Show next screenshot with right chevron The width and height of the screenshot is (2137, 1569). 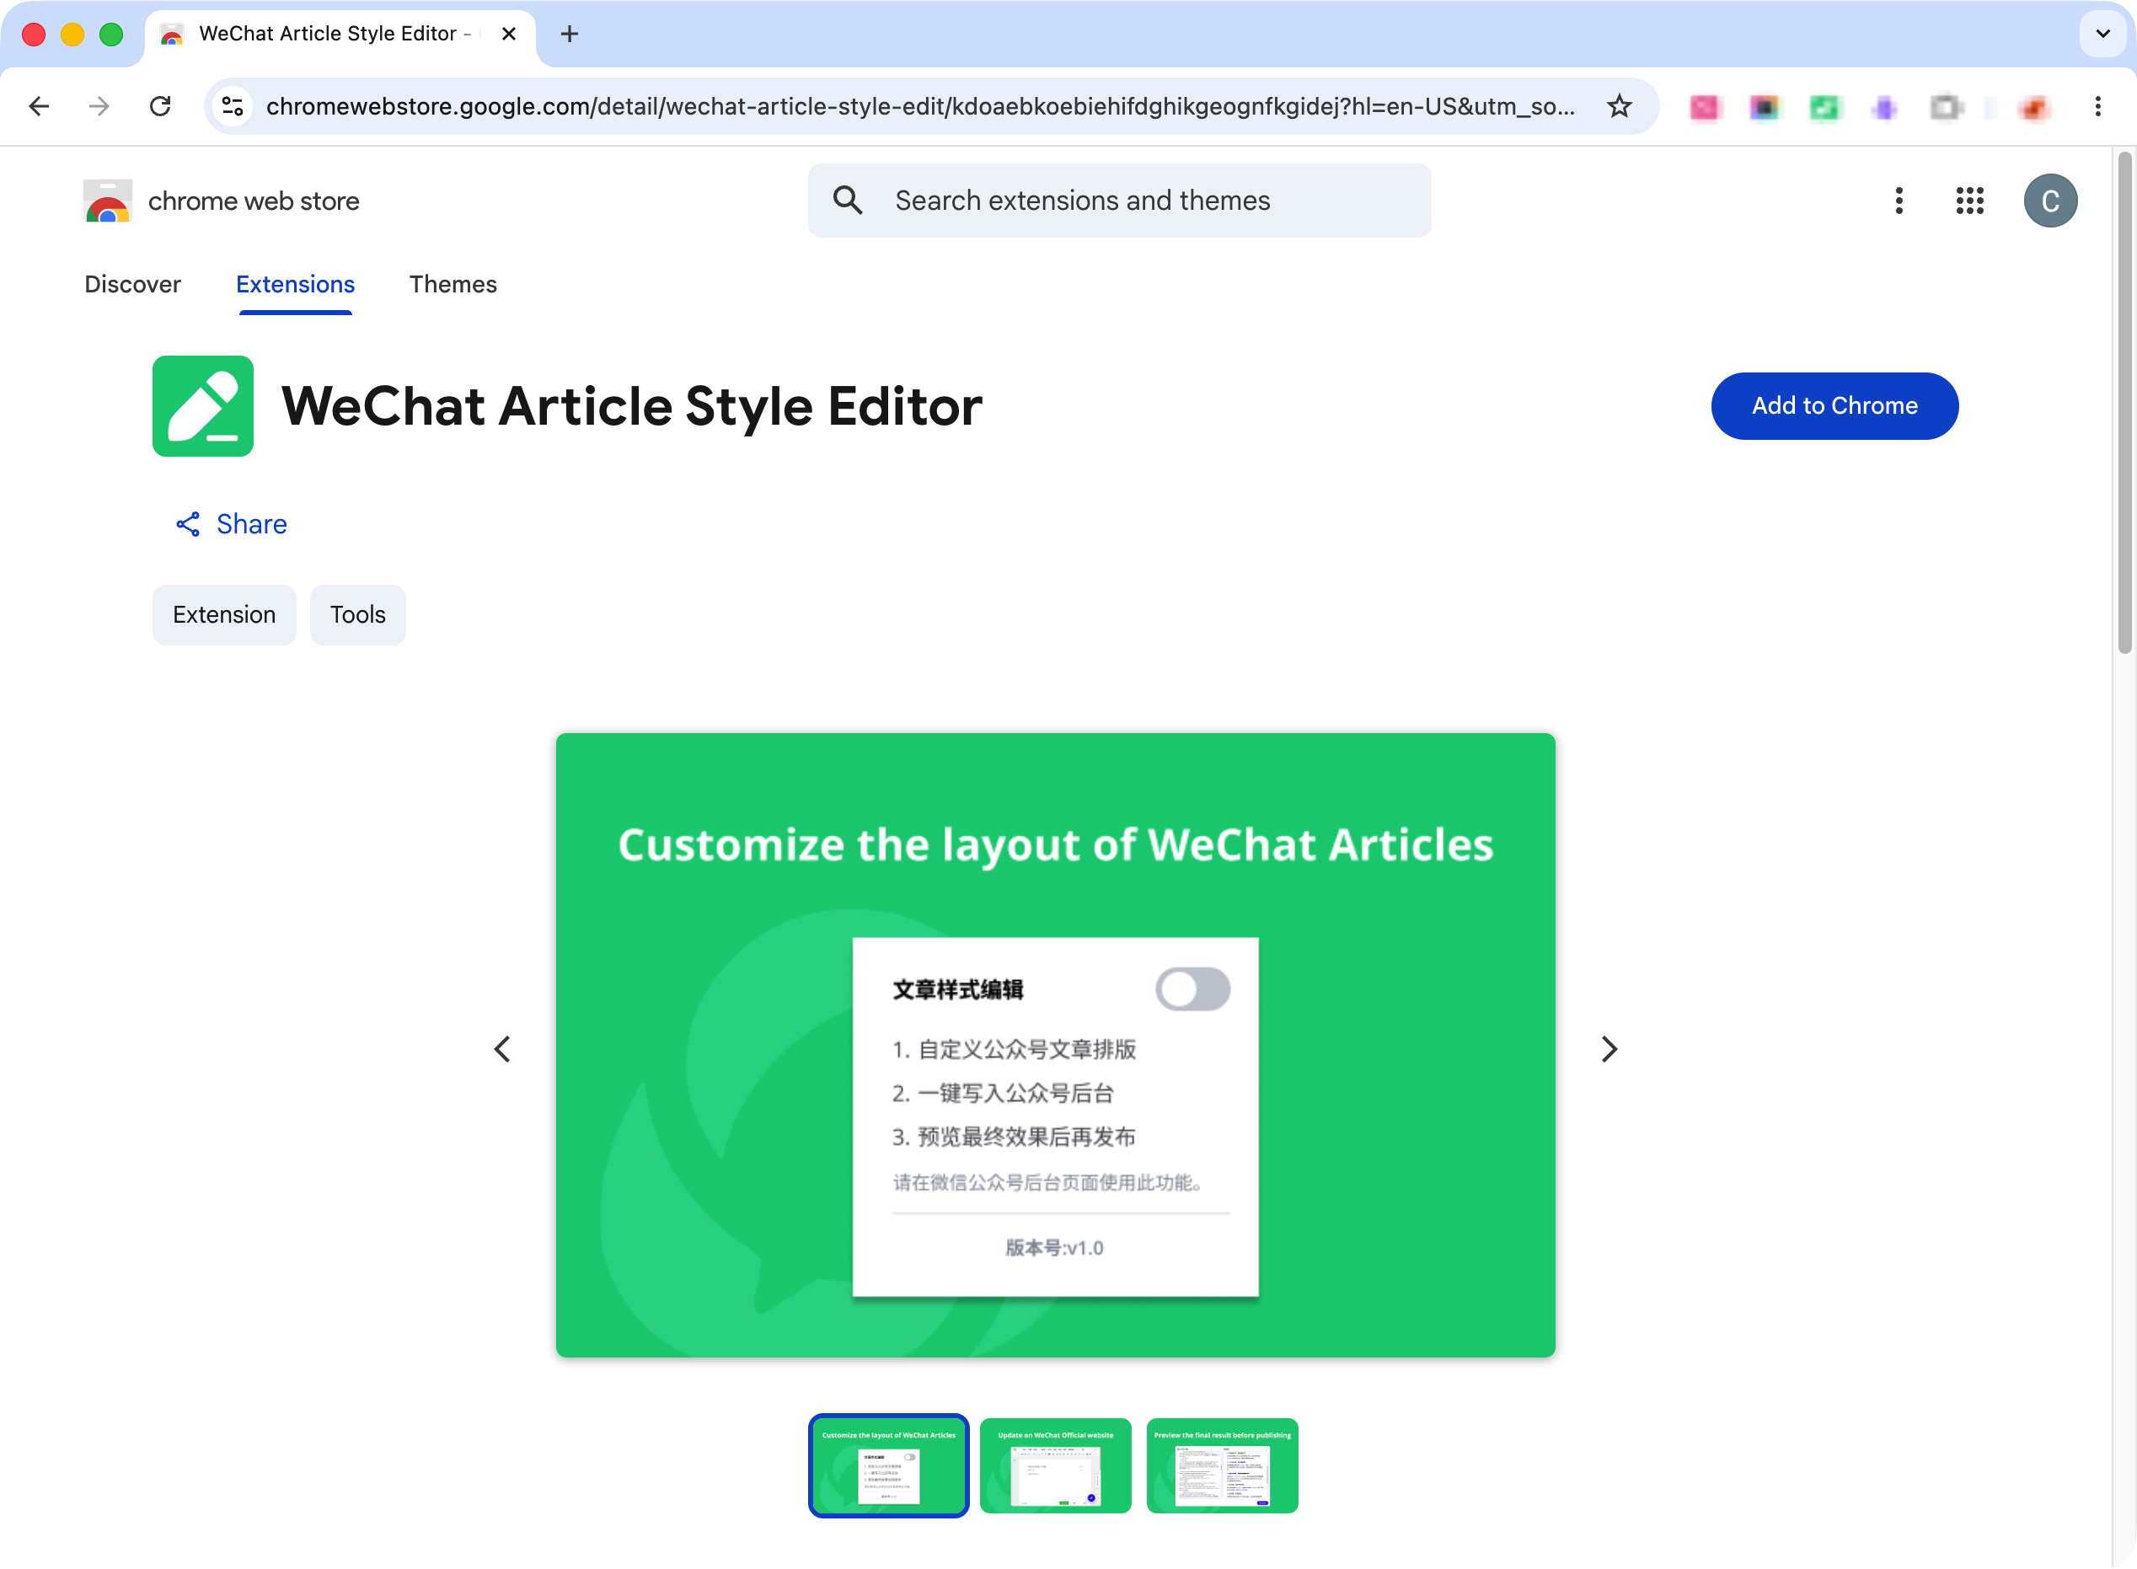coord(1608,1048)
